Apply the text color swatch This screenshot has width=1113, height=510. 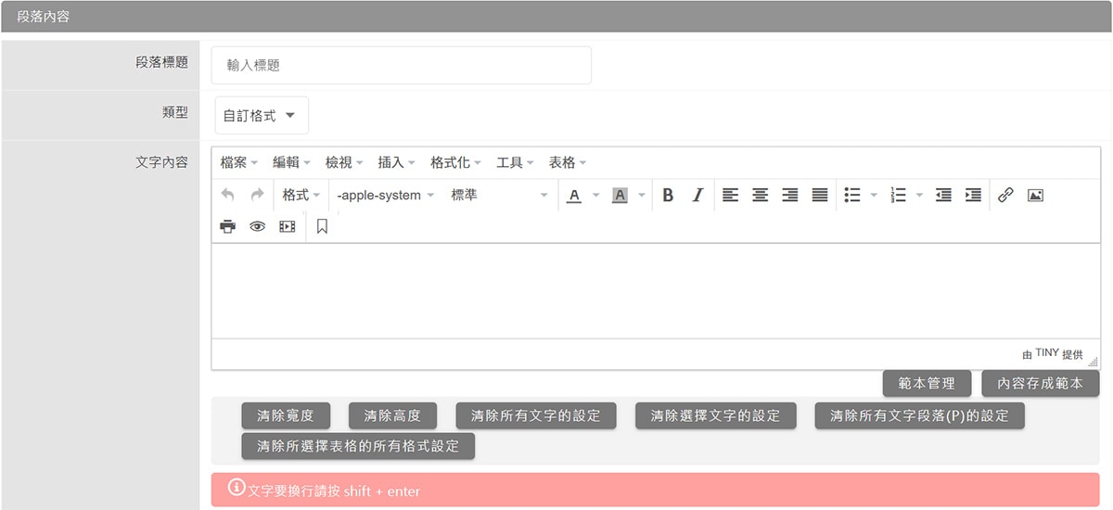coord(574,196)
